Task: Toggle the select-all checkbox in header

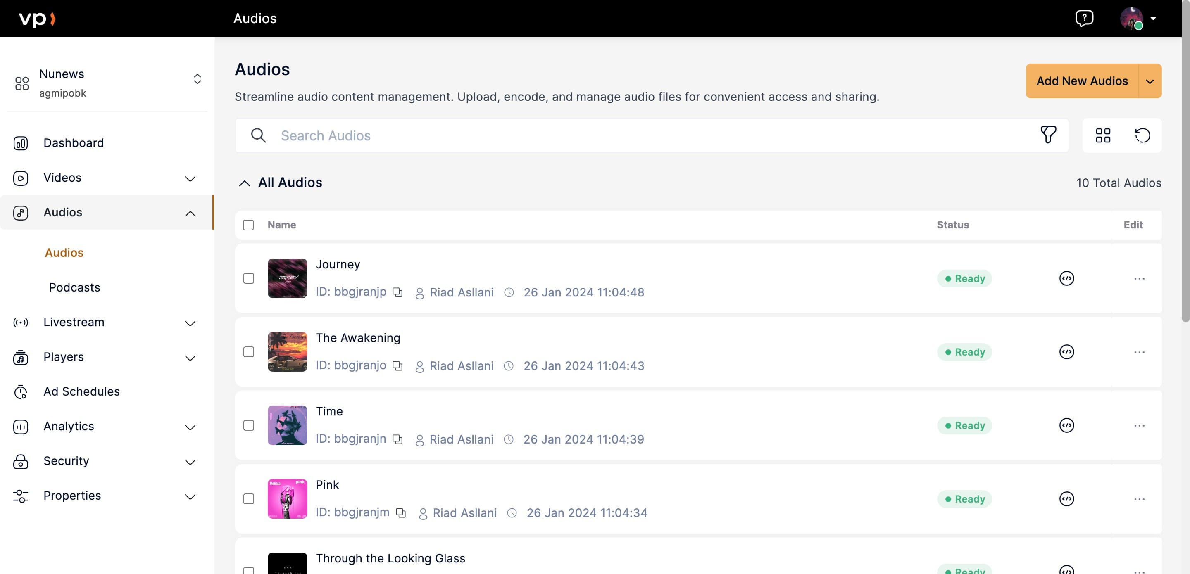Action: coord(248,225)
